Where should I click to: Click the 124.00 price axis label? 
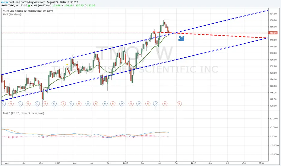coord(273,79)
